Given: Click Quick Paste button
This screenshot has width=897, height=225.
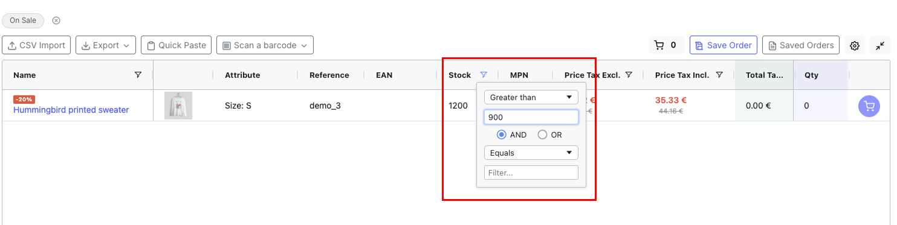Looking at the screenshot, I should coord(176,45).
